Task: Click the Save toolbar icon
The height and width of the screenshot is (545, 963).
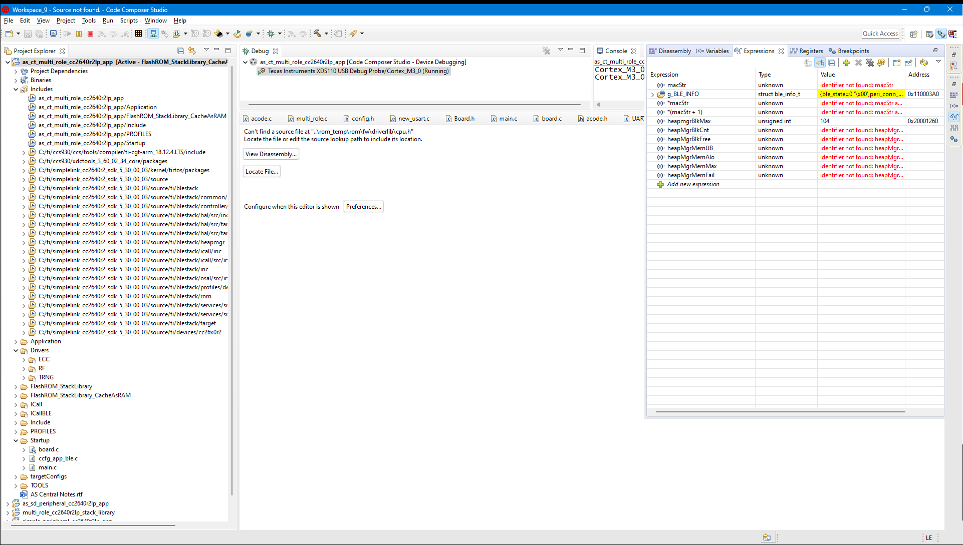Action: tap(28, 34)
